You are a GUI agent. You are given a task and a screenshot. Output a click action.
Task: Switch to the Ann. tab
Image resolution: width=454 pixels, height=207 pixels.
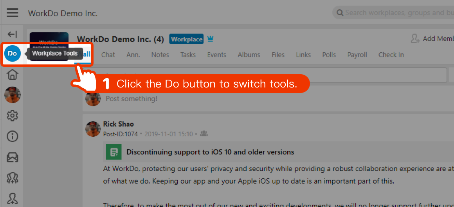(x=133, y=55)
